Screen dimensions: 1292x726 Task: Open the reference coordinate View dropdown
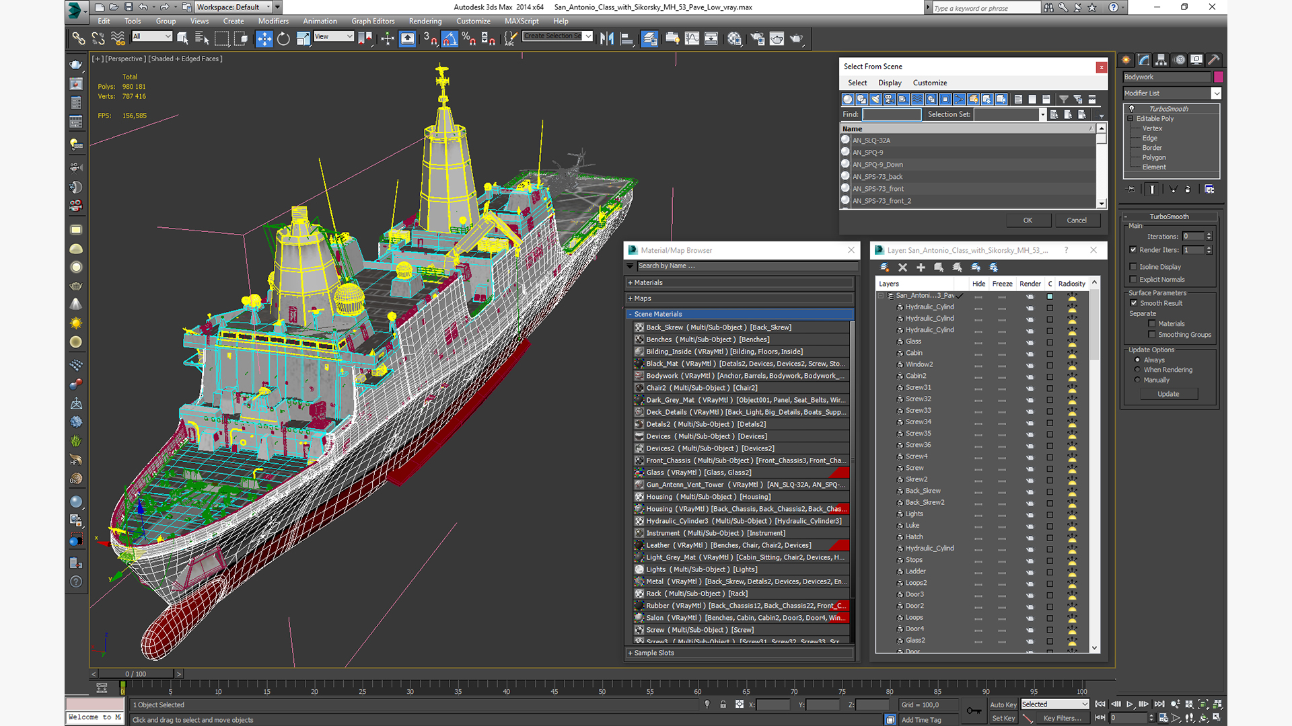pos(334,36)
